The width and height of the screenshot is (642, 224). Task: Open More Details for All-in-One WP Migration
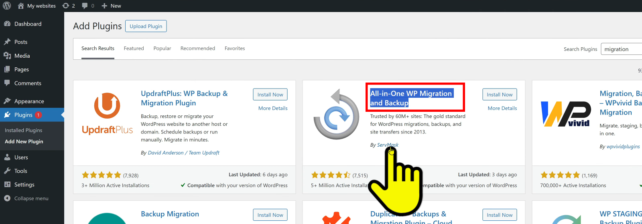pyautogui.click(x=502, y=108)
